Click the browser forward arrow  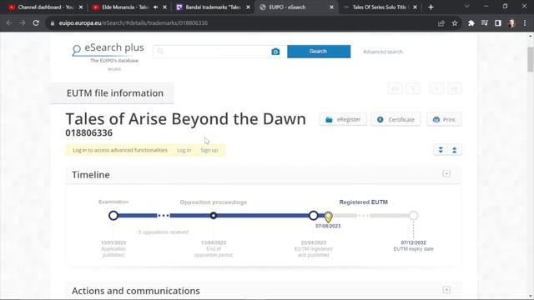pos(23,22)
